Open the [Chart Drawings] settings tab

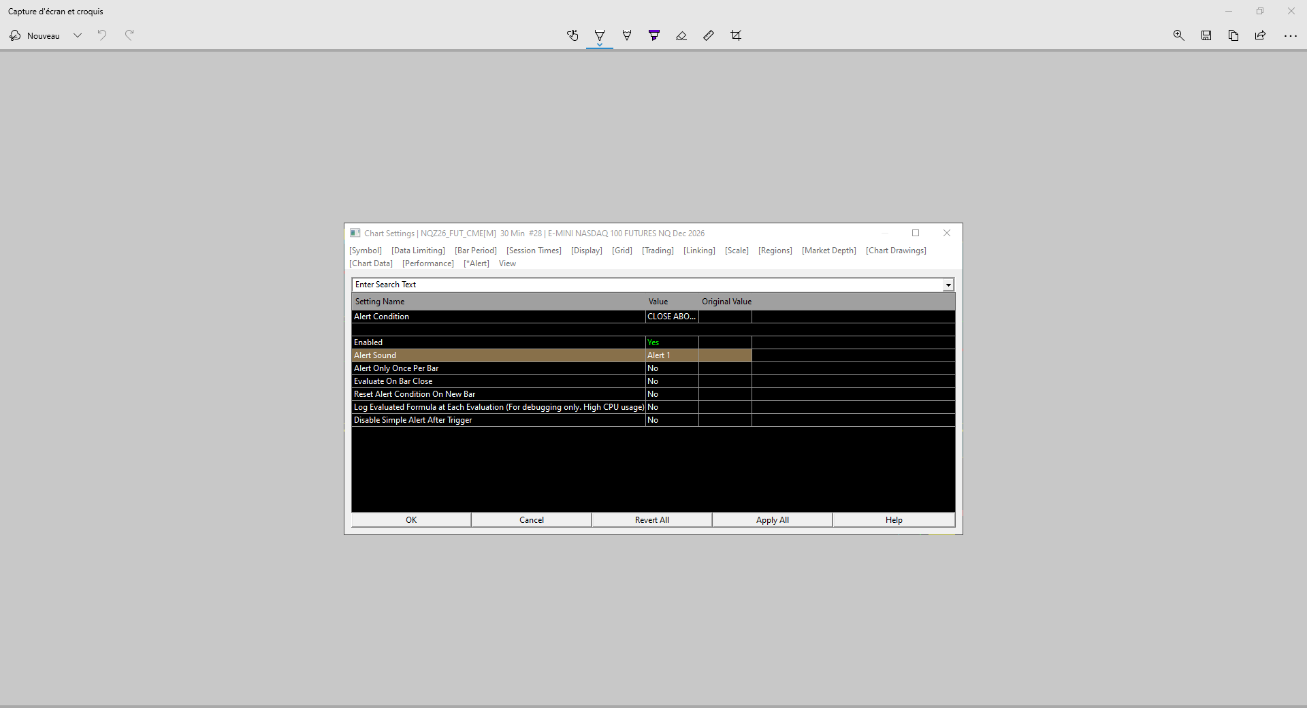coord(896,251)
